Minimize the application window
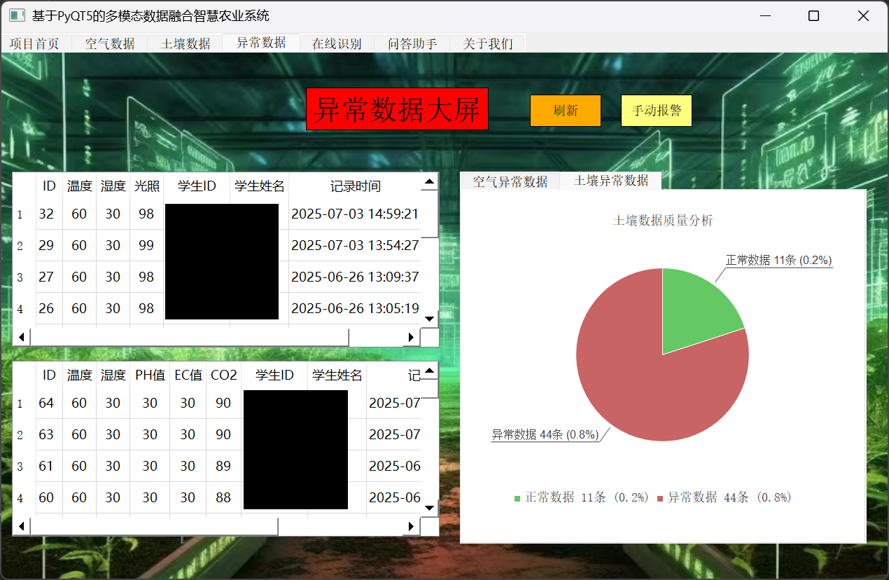Viewport: 889px width, 580px height. pos(764,16)
